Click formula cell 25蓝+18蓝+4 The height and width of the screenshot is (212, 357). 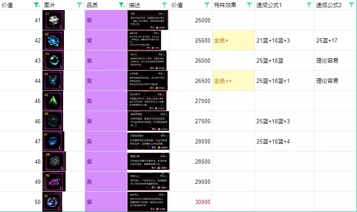coord(284,141)
